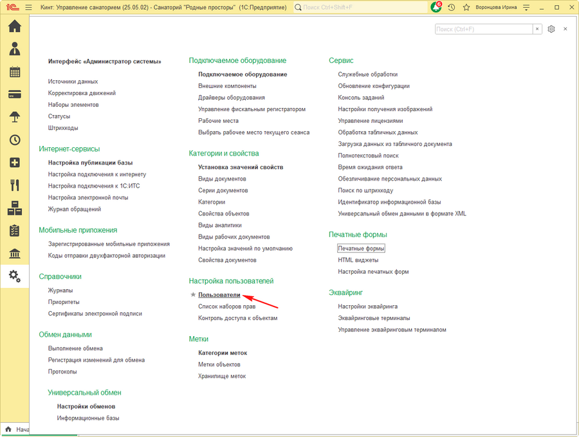Viewport: 579px width, 437px height.
Task: Open the hamburger functions menu
Action: pyautogui.click(x=28, y=7)
